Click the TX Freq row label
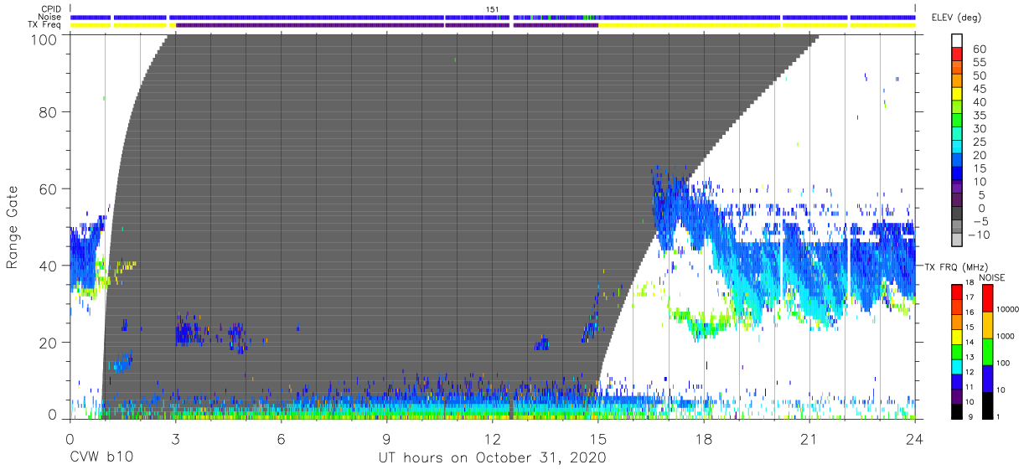Viewport: 1029px width, 475px height. coord(44,25)
